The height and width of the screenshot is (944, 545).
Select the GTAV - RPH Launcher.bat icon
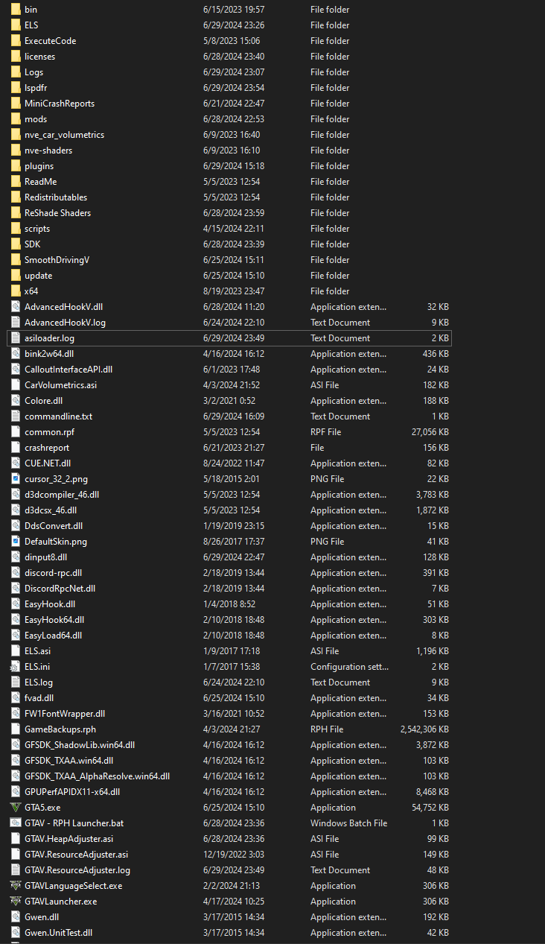[x=16, y=823]
